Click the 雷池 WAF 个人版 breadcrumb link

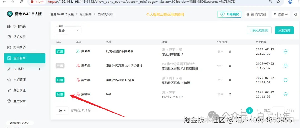pos(62,14)
